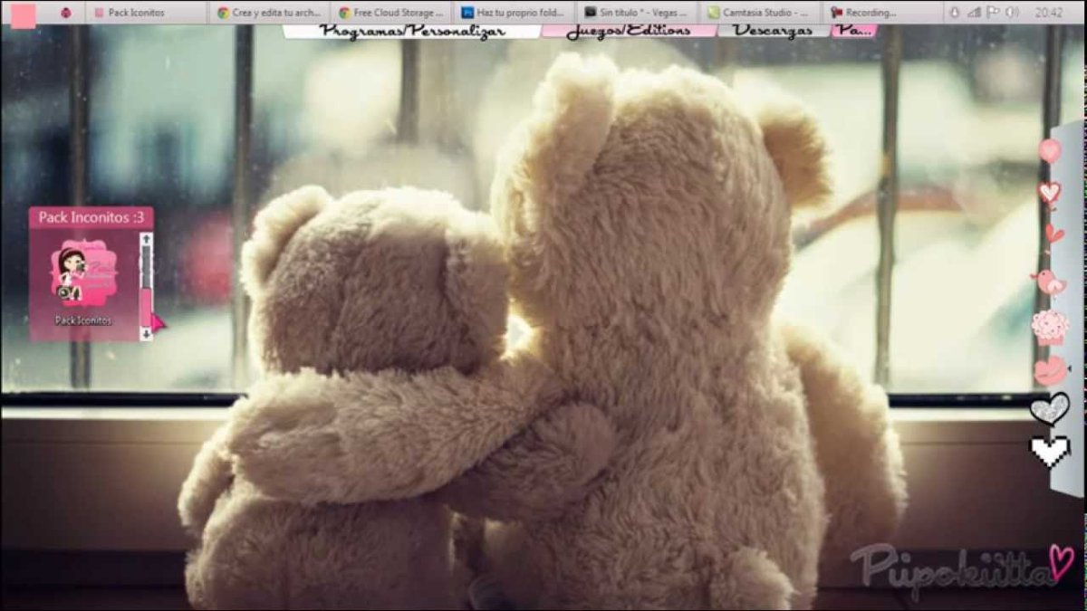Click the pink Start button in the taskbar
Viewport: 1087px width, 611px height.
tap(24, 14)
